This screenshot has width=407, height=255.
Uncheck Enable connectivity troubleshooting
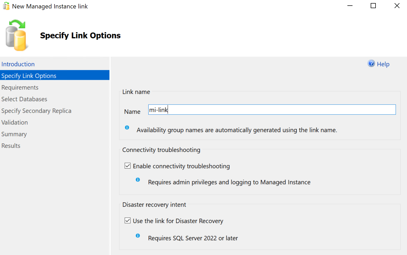coord(127,166)
